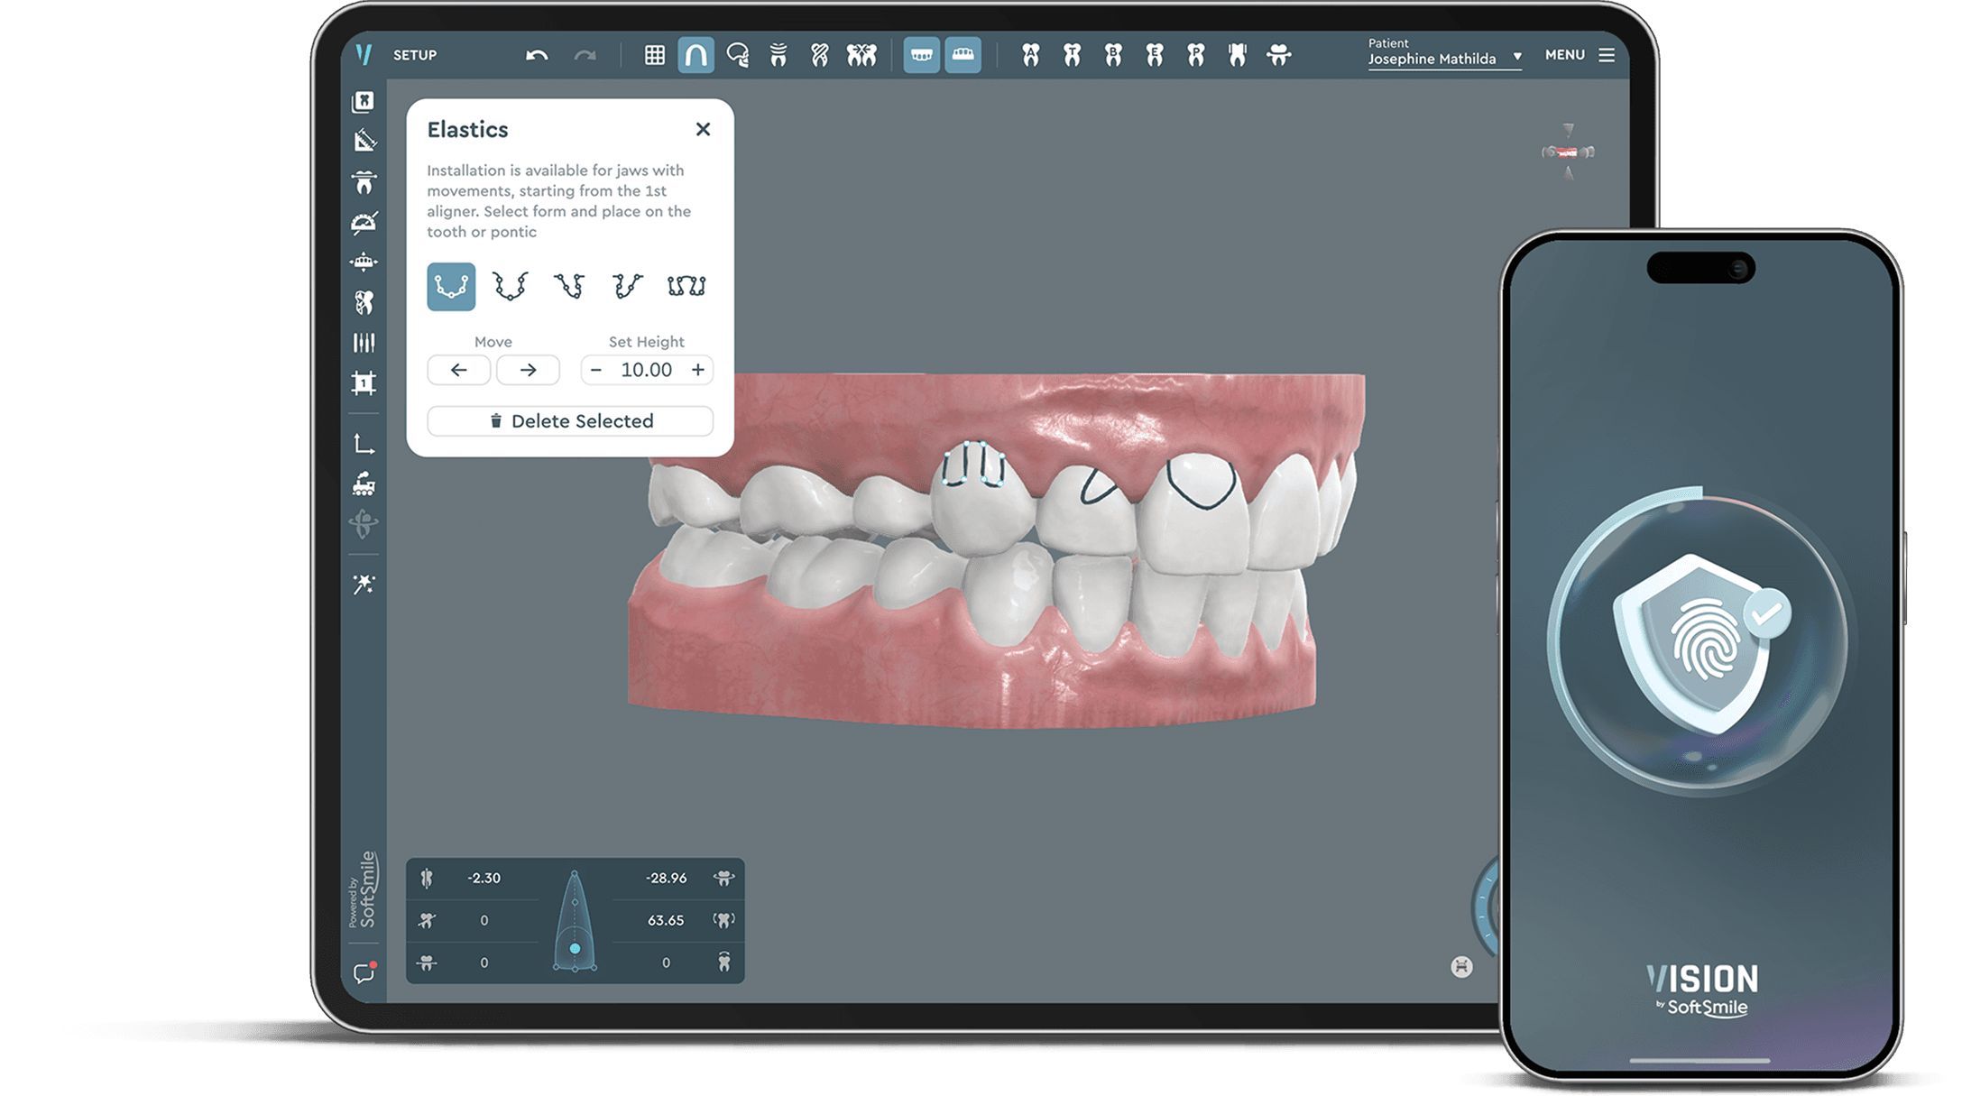This screenshot has width=1962, height=1096.
Task: Click the Set Height value field showing 10.00
Action: [646, 370]
